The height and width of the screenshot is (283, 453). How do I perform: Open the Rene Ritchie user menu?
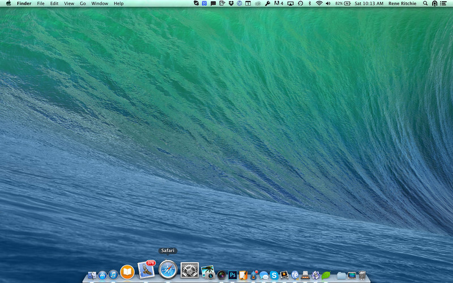(x=403, y=3)
